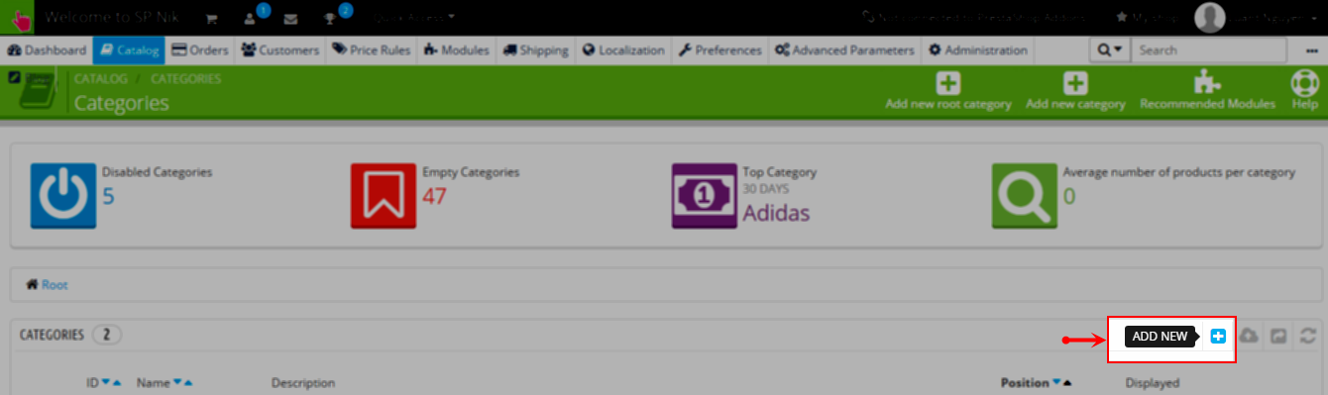Click the blue Add New plus icon
1328x395 pixels.
[1218, 337]
